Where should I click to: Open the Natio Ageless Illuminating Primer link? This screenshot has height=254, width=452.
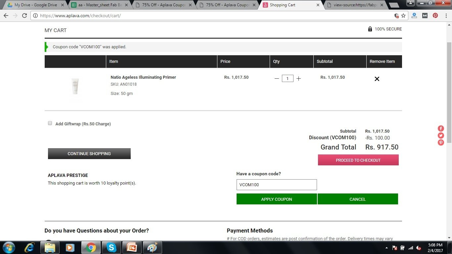click(x=143, y=77)
